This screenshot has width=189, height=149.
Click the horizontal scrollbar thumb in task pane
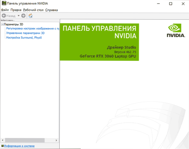click(x=25, y=140)
